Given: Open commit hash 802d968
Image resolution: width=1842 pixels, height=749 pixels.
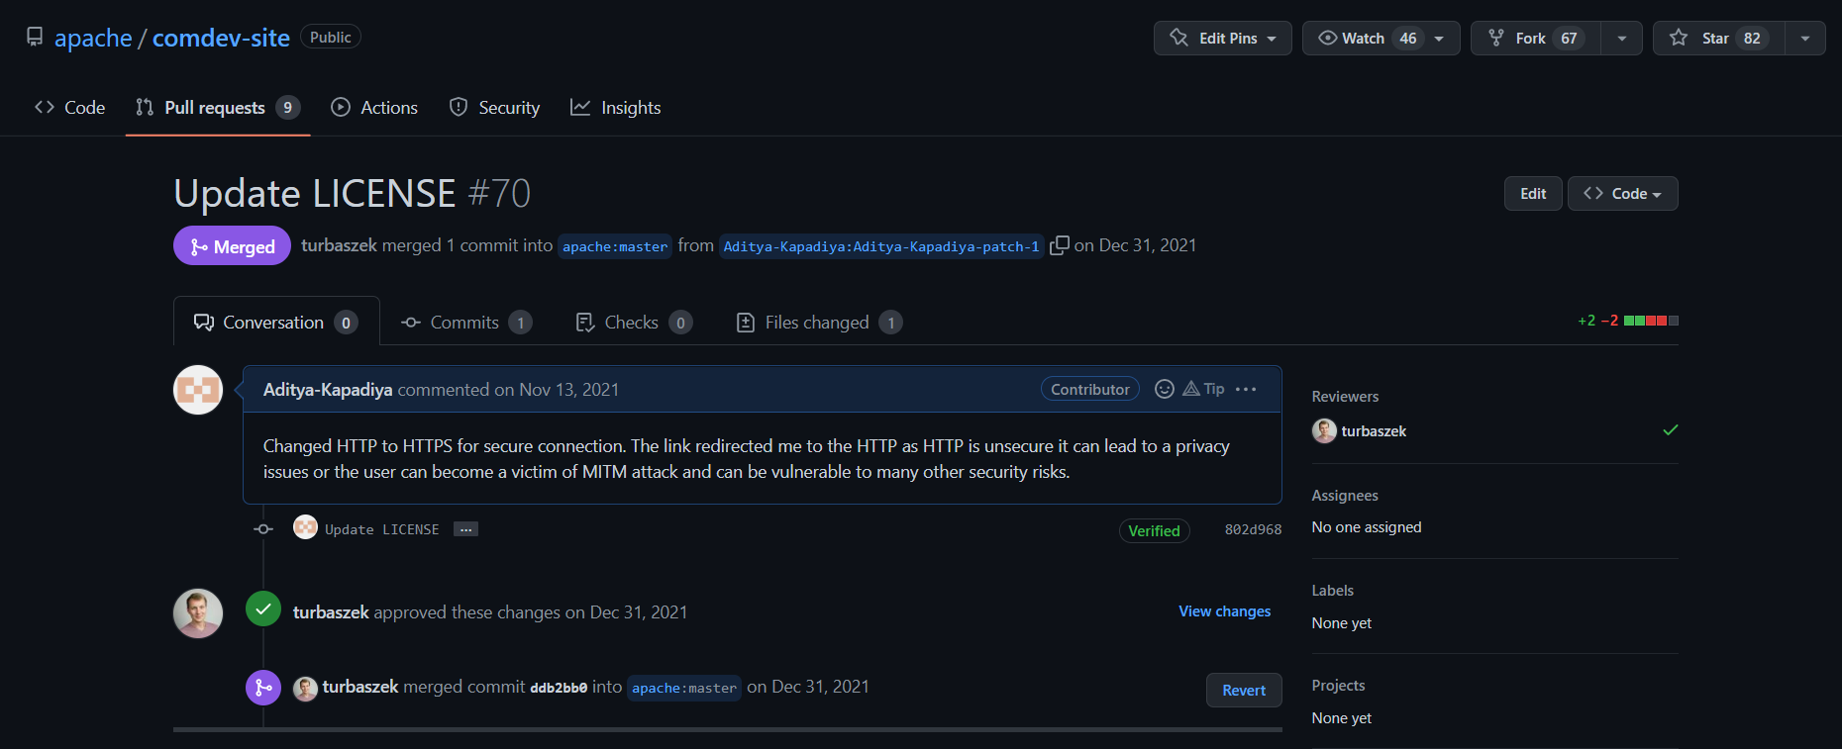Looking at the screenshot, I should pyautogui.click(x=1253, y=529).
